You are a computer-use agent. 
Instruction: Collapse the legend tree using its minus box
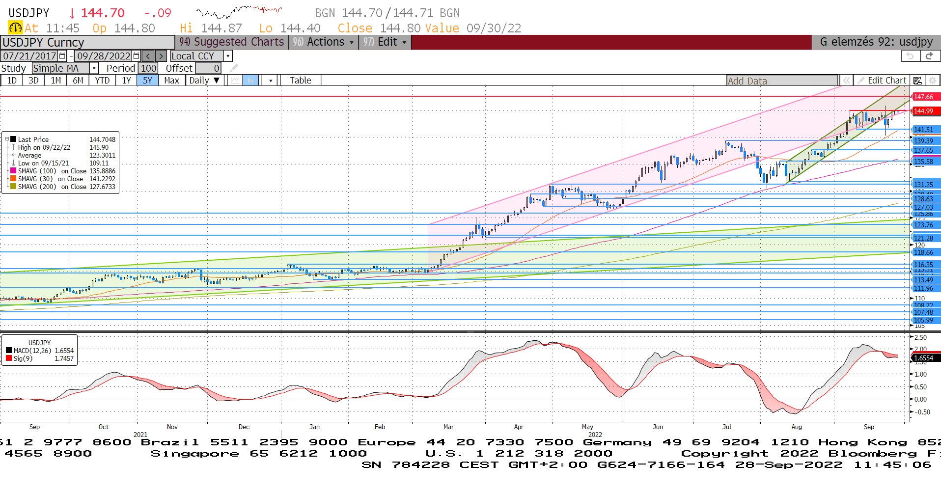point(7,139)
